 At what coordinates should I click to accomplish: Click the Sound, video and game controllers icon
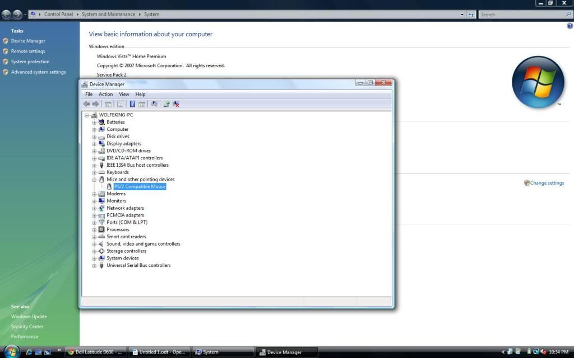(x=101, y=244)
